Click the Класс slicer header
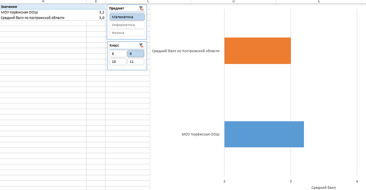Viewport: 366px width, 190px height. (114, 45)
